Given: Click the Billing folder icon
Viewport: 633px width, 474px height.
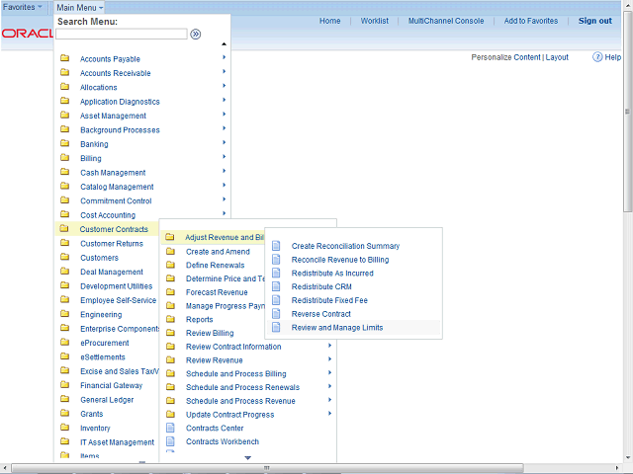Looking at the screenshot, I should coord(64,158).
